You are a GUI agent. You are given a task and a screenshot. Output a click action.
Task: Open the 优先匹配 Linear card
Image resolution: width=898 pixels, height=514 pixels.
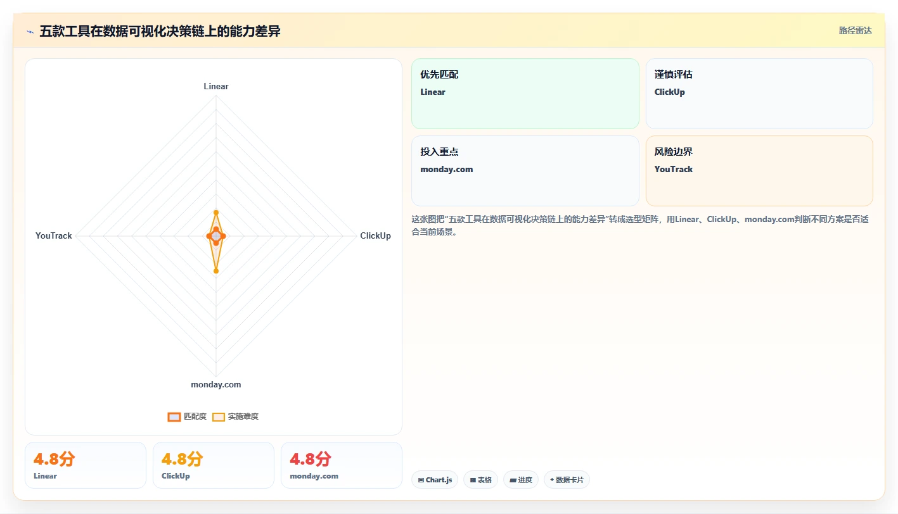(525, 94)
